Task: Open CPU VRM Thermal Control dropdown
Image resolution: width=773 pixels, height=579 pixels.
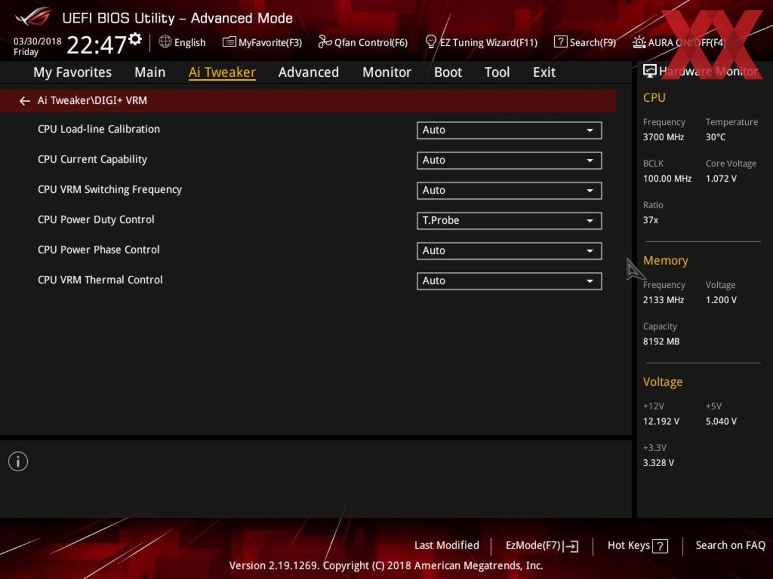Action: [509, 280]
